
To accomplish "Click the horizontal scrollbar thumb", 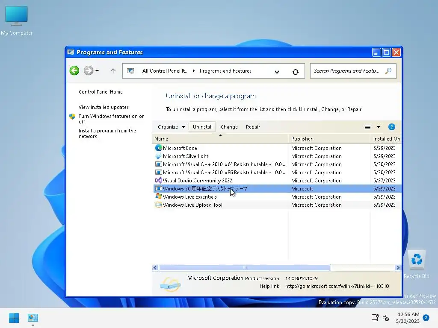I will (245, 268).
